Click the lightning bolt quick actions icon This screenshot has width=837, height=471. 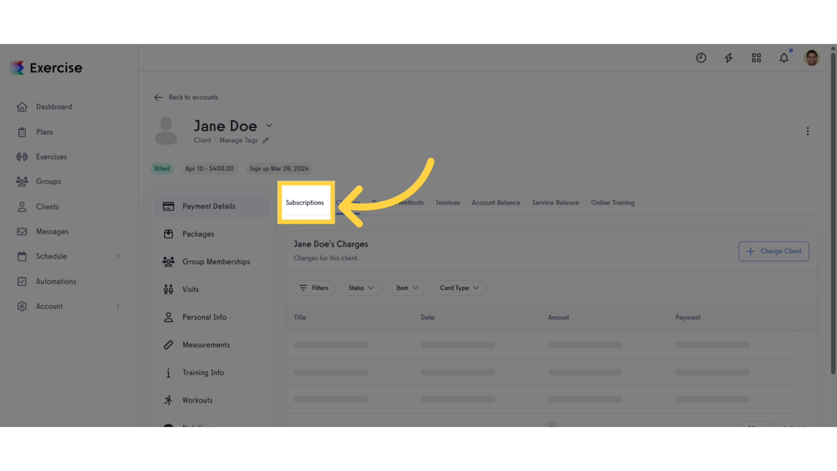[x=728, y=58]
